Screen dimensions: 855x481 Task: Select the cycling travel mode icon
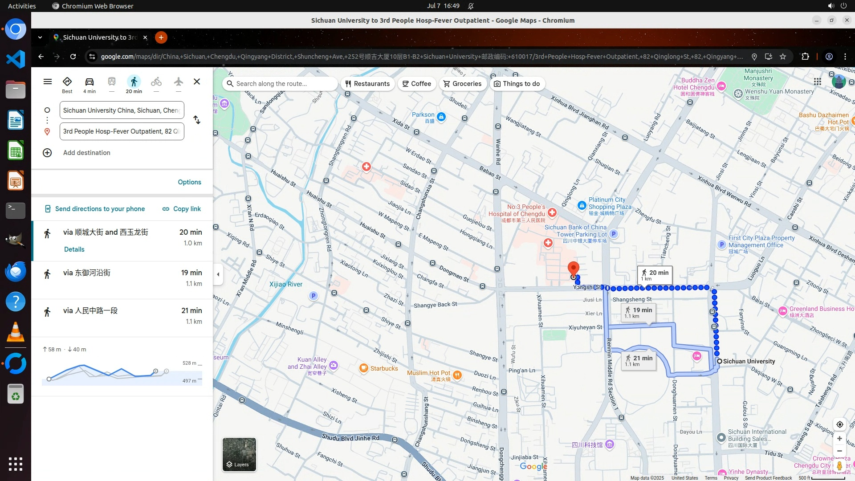156,82
